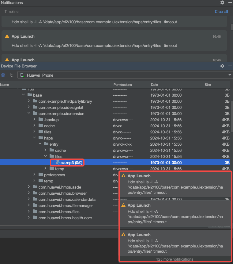Expand the com.huawei.hmos.browser folder
Screen dimensions: 233x264
29,193
